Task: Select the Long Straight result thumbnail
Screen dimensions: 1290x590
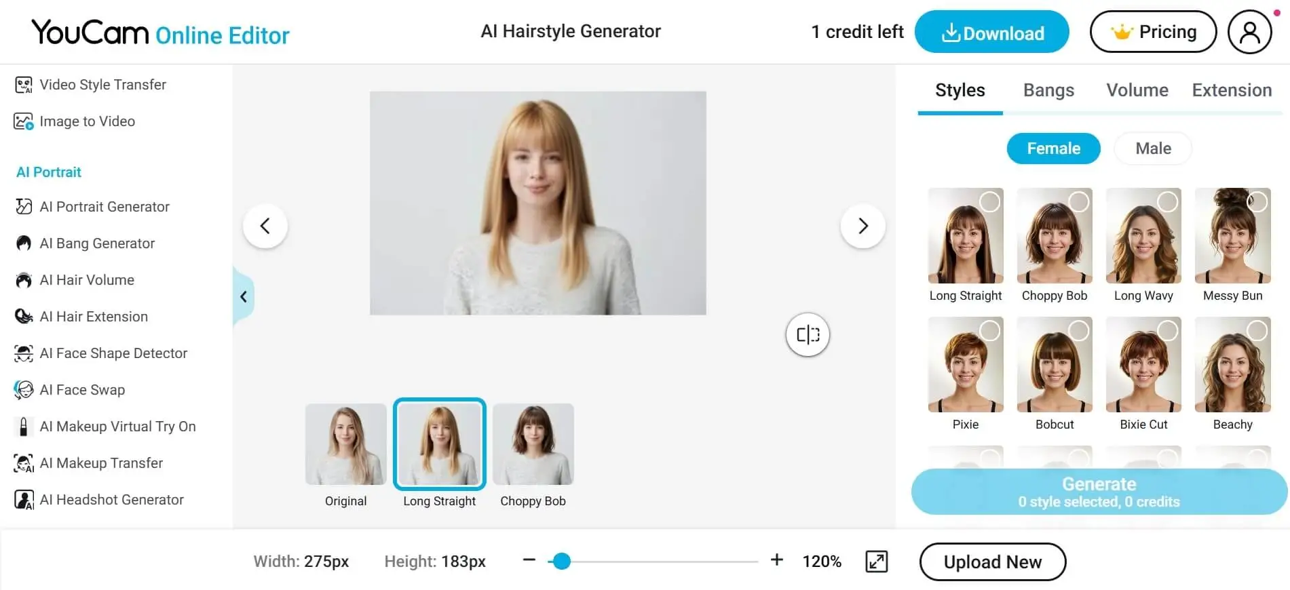Action: [x=440, y=444]
